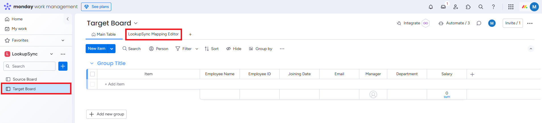Click the board owner avatar M
This screenshot has height=123, width=542.
click(492, 23)
